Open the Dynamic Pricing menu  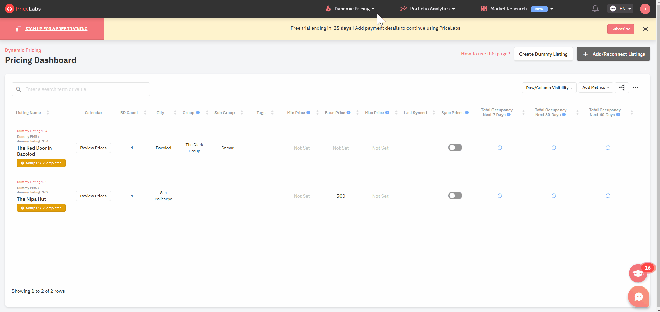click(x=353, y=9)
